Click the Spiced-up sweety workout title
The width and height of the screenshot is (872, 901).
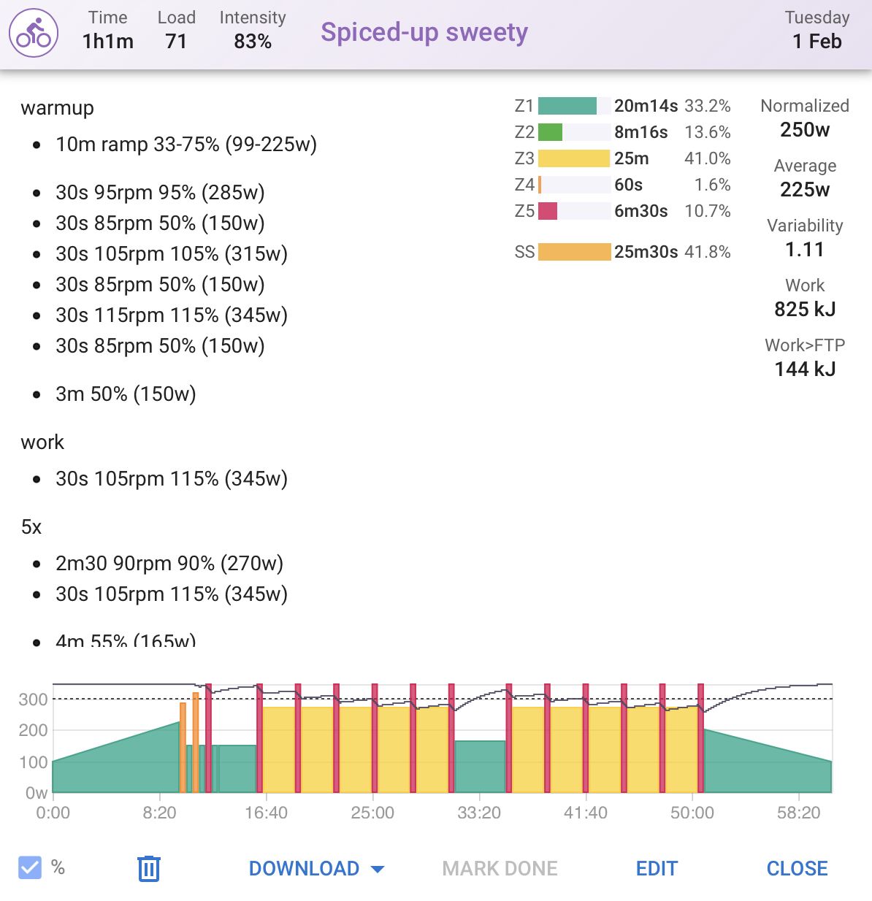pos(424,32)
